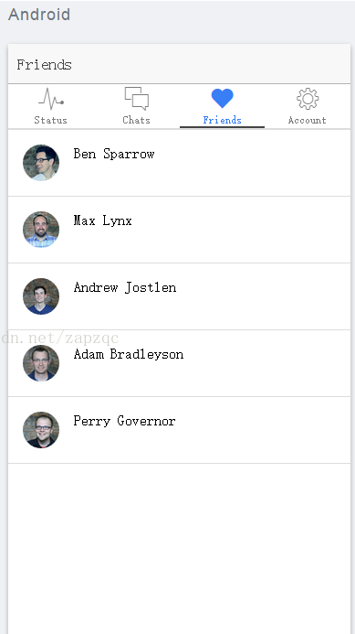This screenshot has width=355, height=634.
Task: Go to the Account tab label
Action: (307, 120)
